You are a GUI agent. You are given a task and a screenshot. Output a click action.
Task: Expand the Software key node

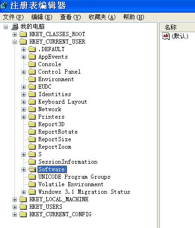[x=23, y=169]
